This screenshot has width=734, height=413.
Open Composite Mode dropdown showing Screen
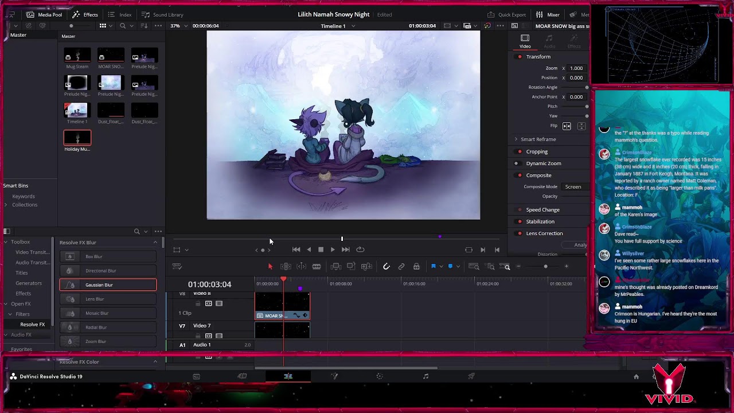[575, 187]
